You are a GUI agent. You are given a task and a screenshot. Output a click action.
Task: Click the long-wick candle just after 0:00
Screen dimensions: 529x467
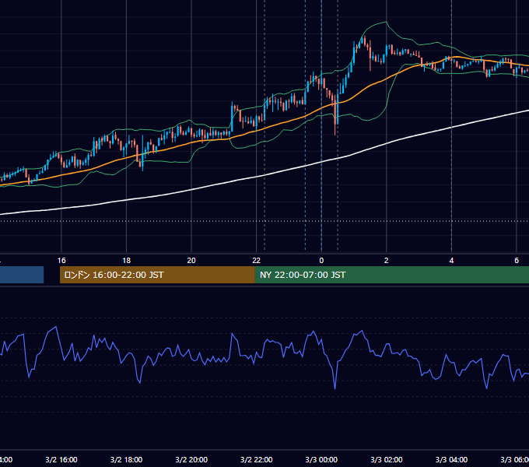(x=335, y=114)
